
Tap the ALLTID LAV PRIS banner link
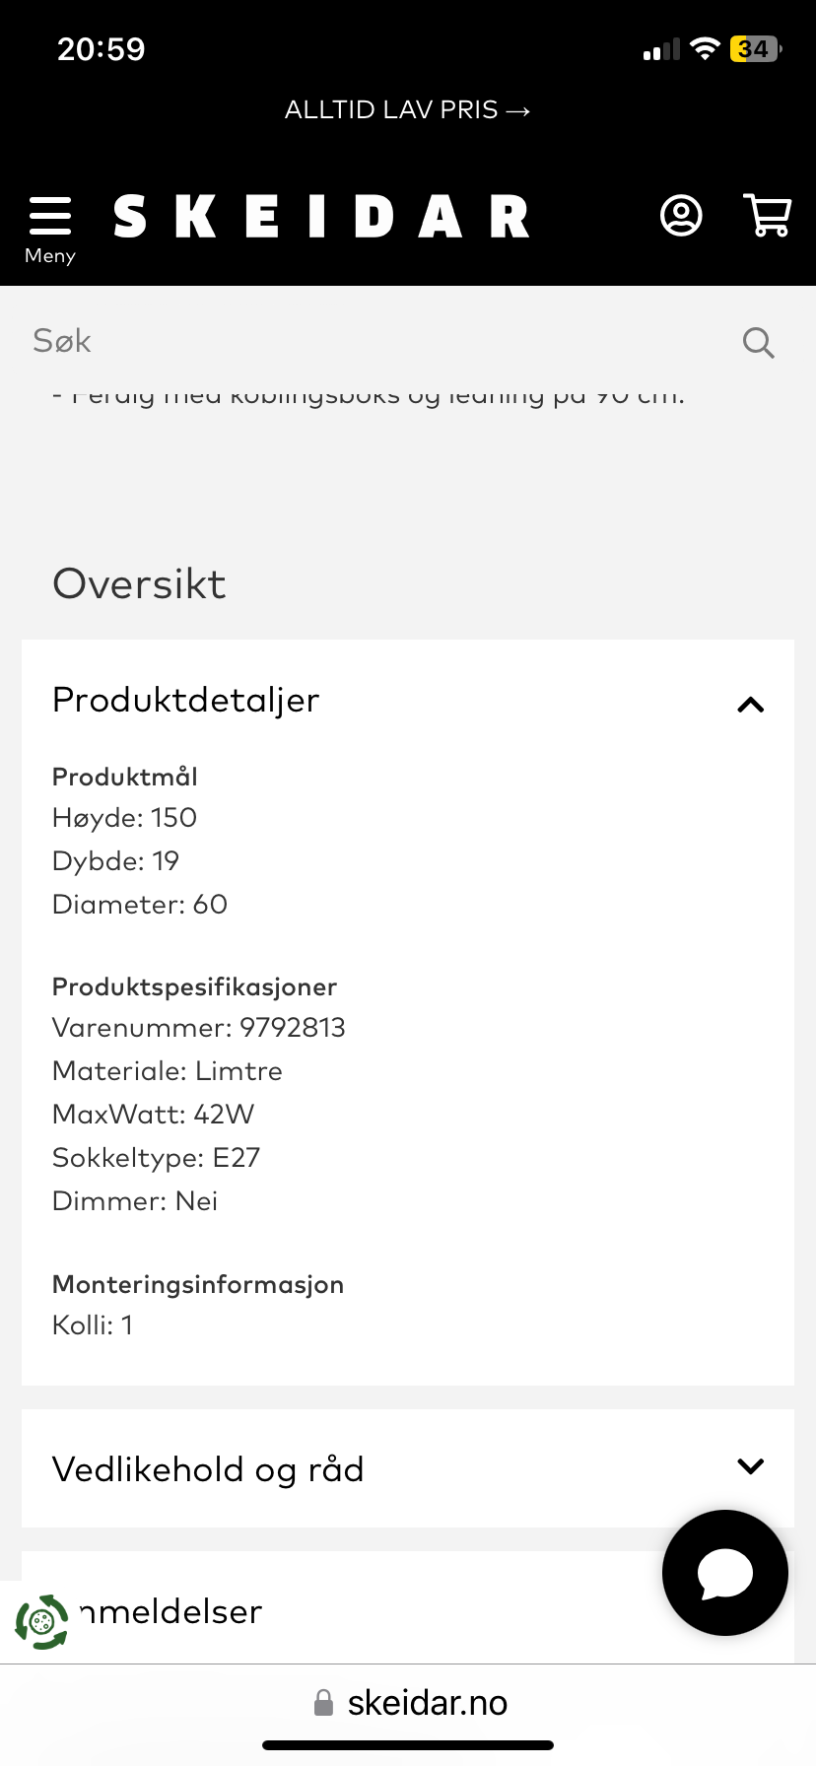407,110
